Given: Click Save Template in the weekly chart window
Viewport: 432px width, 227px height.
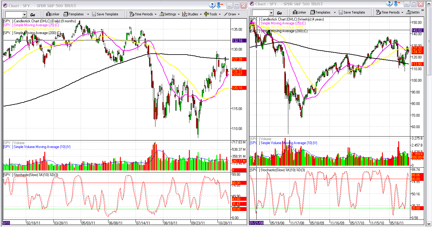Looking at the screenshot, I should point(352,12).
